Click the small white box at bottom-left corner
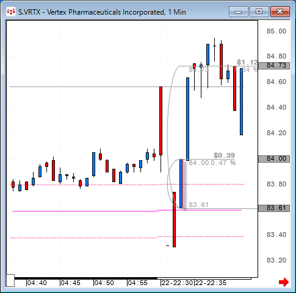Image resolution: width=296 pixels, height=293 pixels. 10,280
